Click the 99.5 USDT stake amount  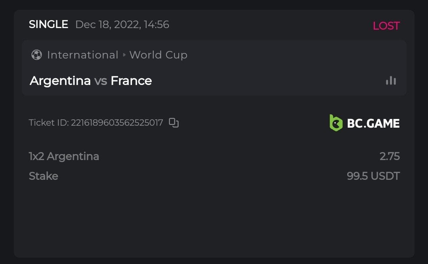[x=373, y=176]
